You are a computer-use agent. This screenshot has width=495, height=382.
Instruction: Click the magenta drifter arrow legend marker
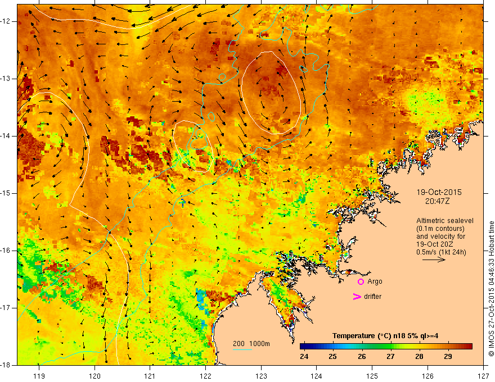pyautogui.click(x=357, y=297)
